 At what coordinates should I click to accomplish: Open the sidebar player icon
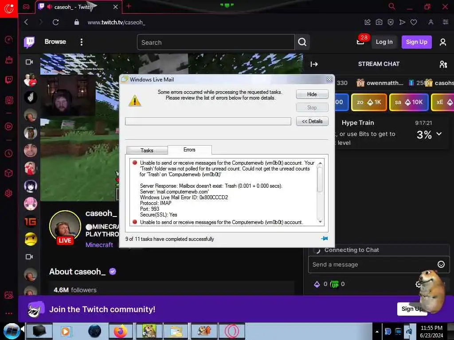click(9, 126)
